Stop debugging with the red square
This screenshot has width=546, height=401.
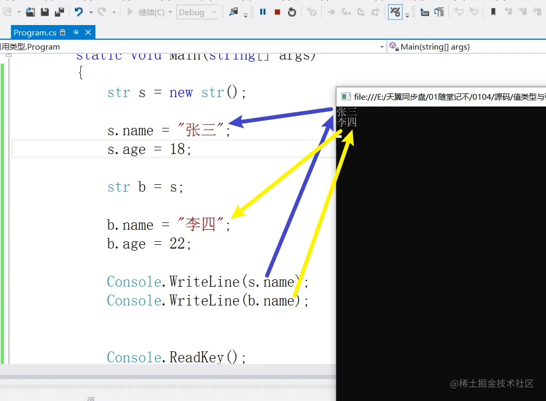277,12
